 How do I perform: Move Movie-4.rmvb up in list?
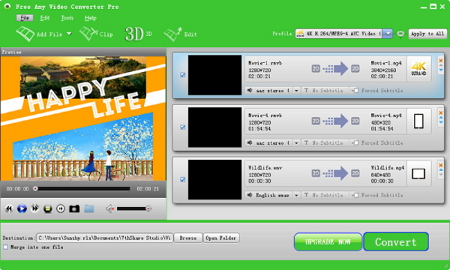441,118
